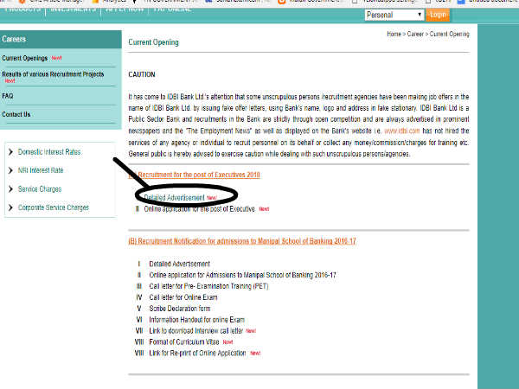The height and width of the screenshot is (389, 519).
Task: Open Current Openings in Careers sidebar
Action: tap(25, 58)
